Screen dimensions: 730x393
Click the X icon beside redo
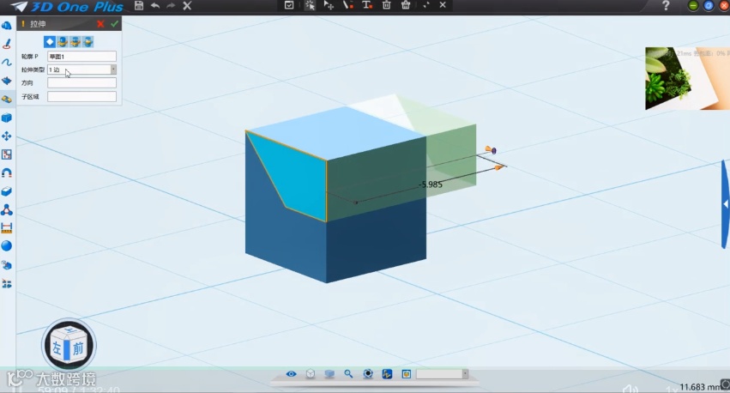pyautogui.click(x=187, y=6)
